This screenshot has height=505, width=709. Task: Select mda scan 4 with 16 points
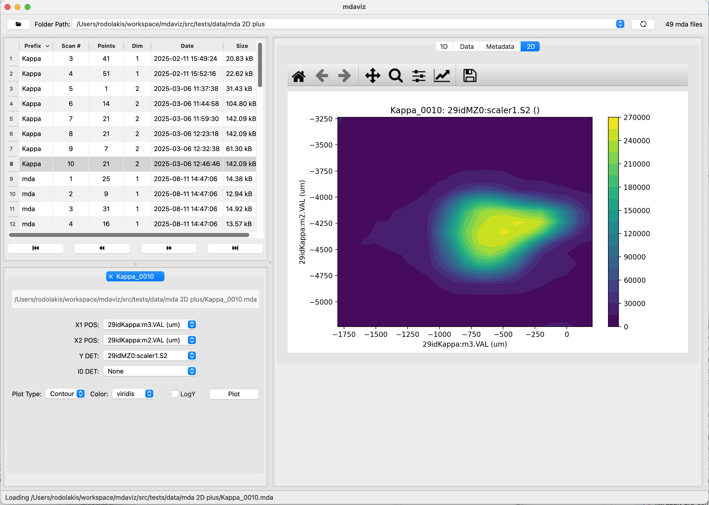(138, 224)
